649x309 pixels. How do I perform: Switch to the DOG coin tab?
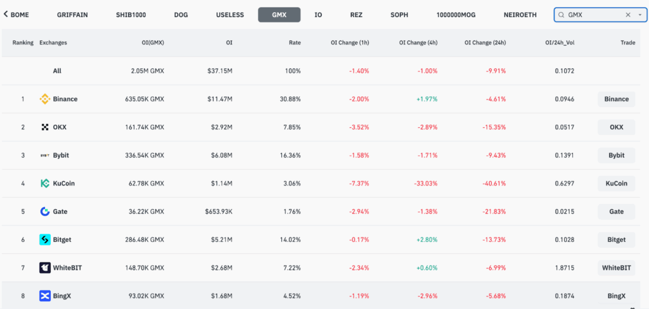click(x=181, y=15)
